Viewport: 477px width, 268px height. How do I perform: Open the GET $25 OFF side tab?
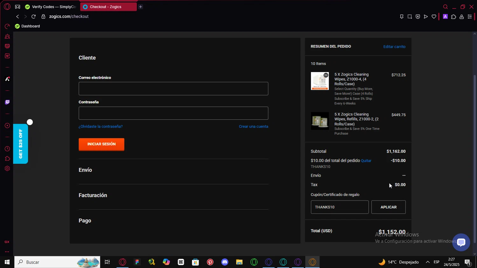[x=20, y=144]
